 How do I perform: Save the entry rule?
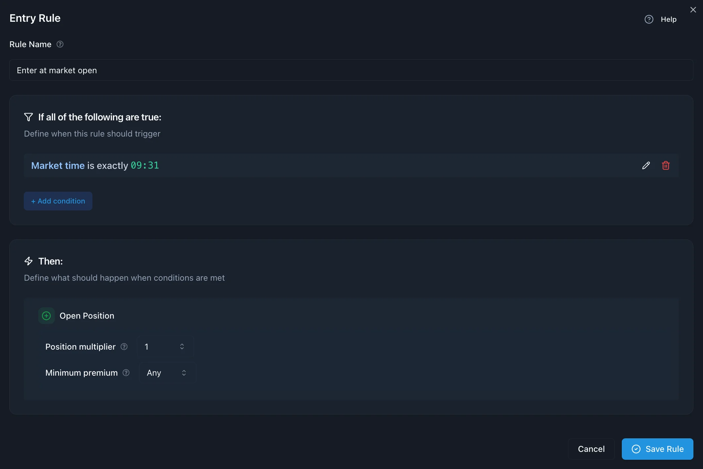click(657, 449)
